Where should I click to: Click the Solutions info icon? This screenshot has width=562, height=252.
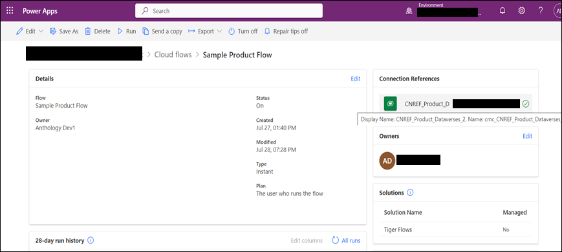(x=411, y=193)
